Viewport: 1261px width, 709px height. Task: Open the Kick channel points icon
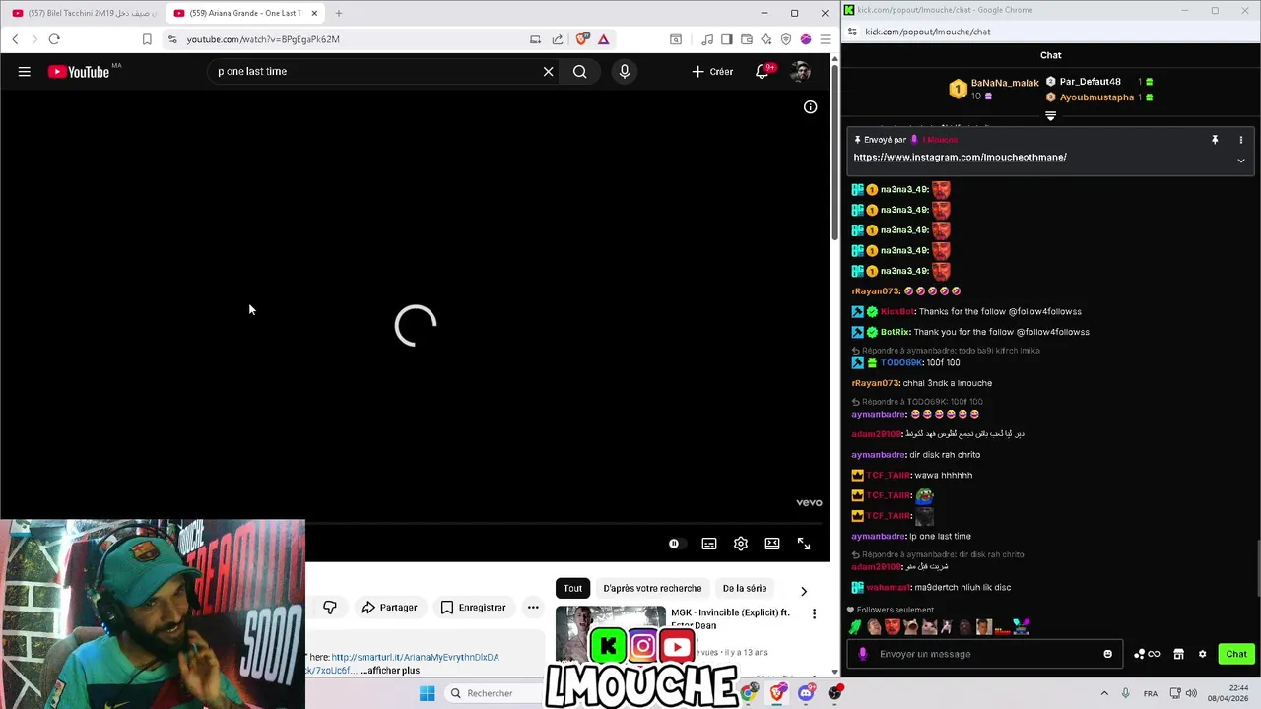pyautogui.click(x=1146, y=654)
